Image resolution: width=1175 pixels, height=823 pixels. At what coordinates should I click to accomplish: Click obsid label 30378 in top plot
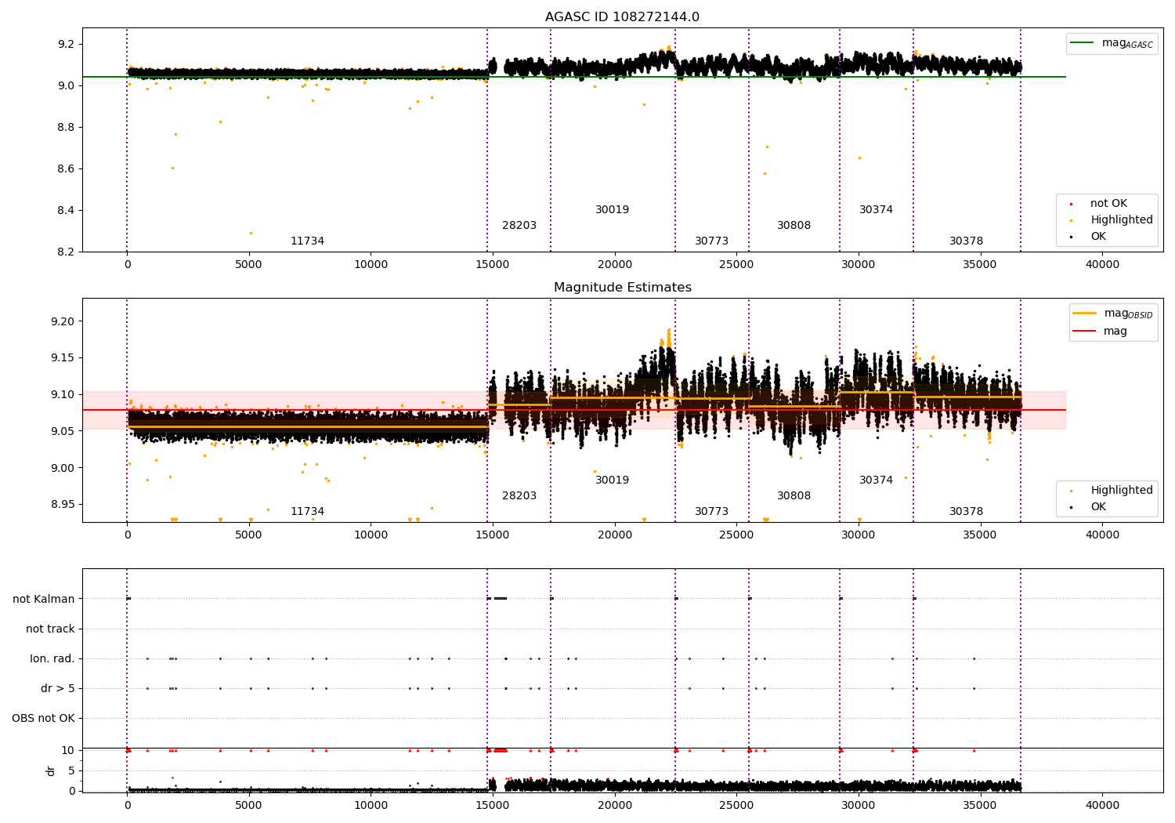pyautogui.click(x=966, y=241)
